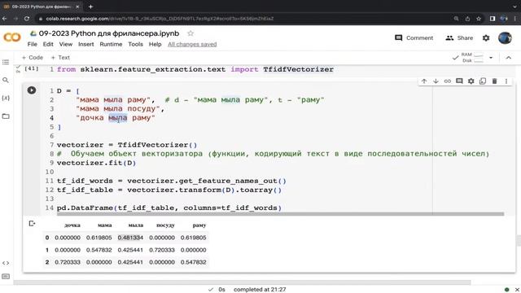Click the RAM and Disk usage indicator
Image resolution: width=521 pixels, height=293 pixels.
point(472,58)
